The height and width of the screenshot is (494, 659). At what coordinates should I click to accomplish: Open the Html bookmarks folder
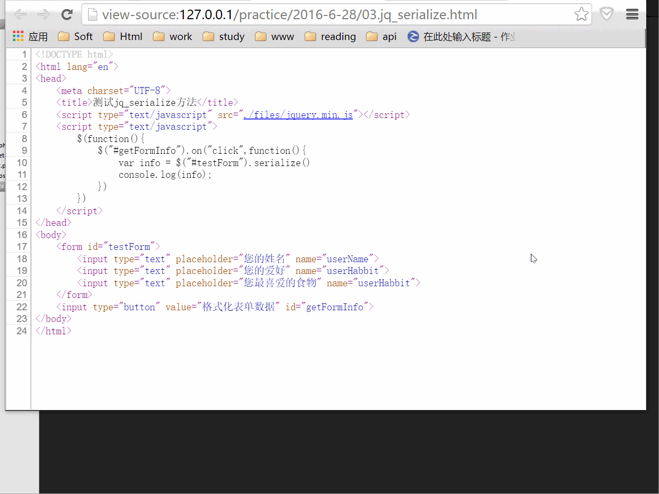(123, 36)
